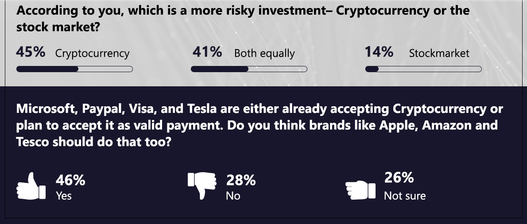
Task: Click the Cryptocurrency option label
Action: click(x=92, y=54)
